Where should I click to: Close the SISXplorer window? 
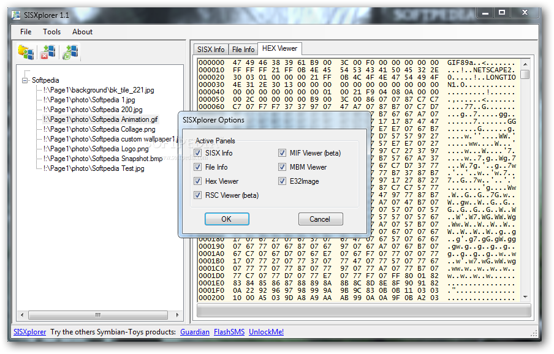525,13
